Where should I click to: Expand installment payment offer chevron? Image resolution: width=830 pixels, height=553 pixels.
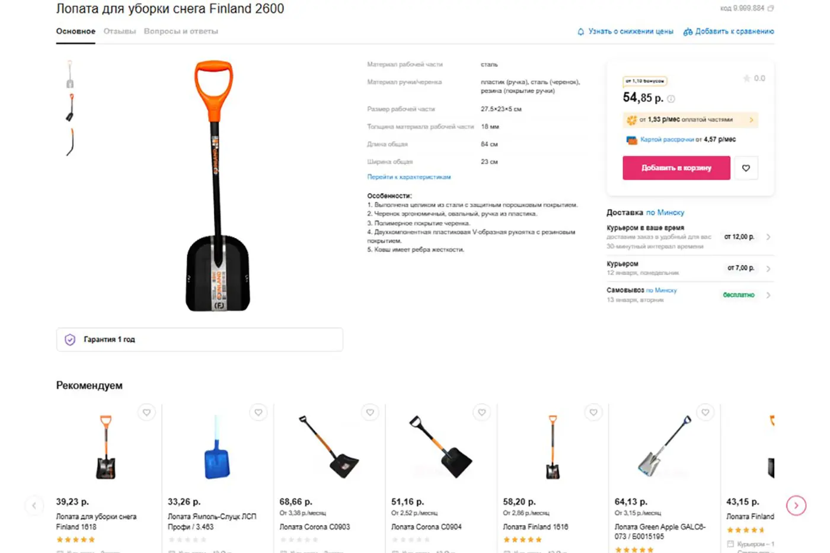click(x=751, y=120)
